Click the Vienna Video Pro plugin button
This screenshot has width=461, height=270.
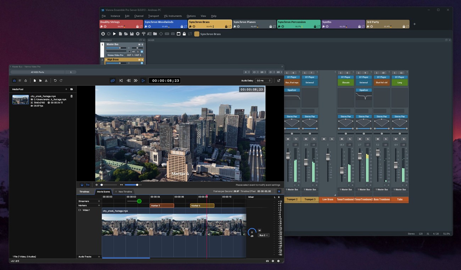point(115,55)
